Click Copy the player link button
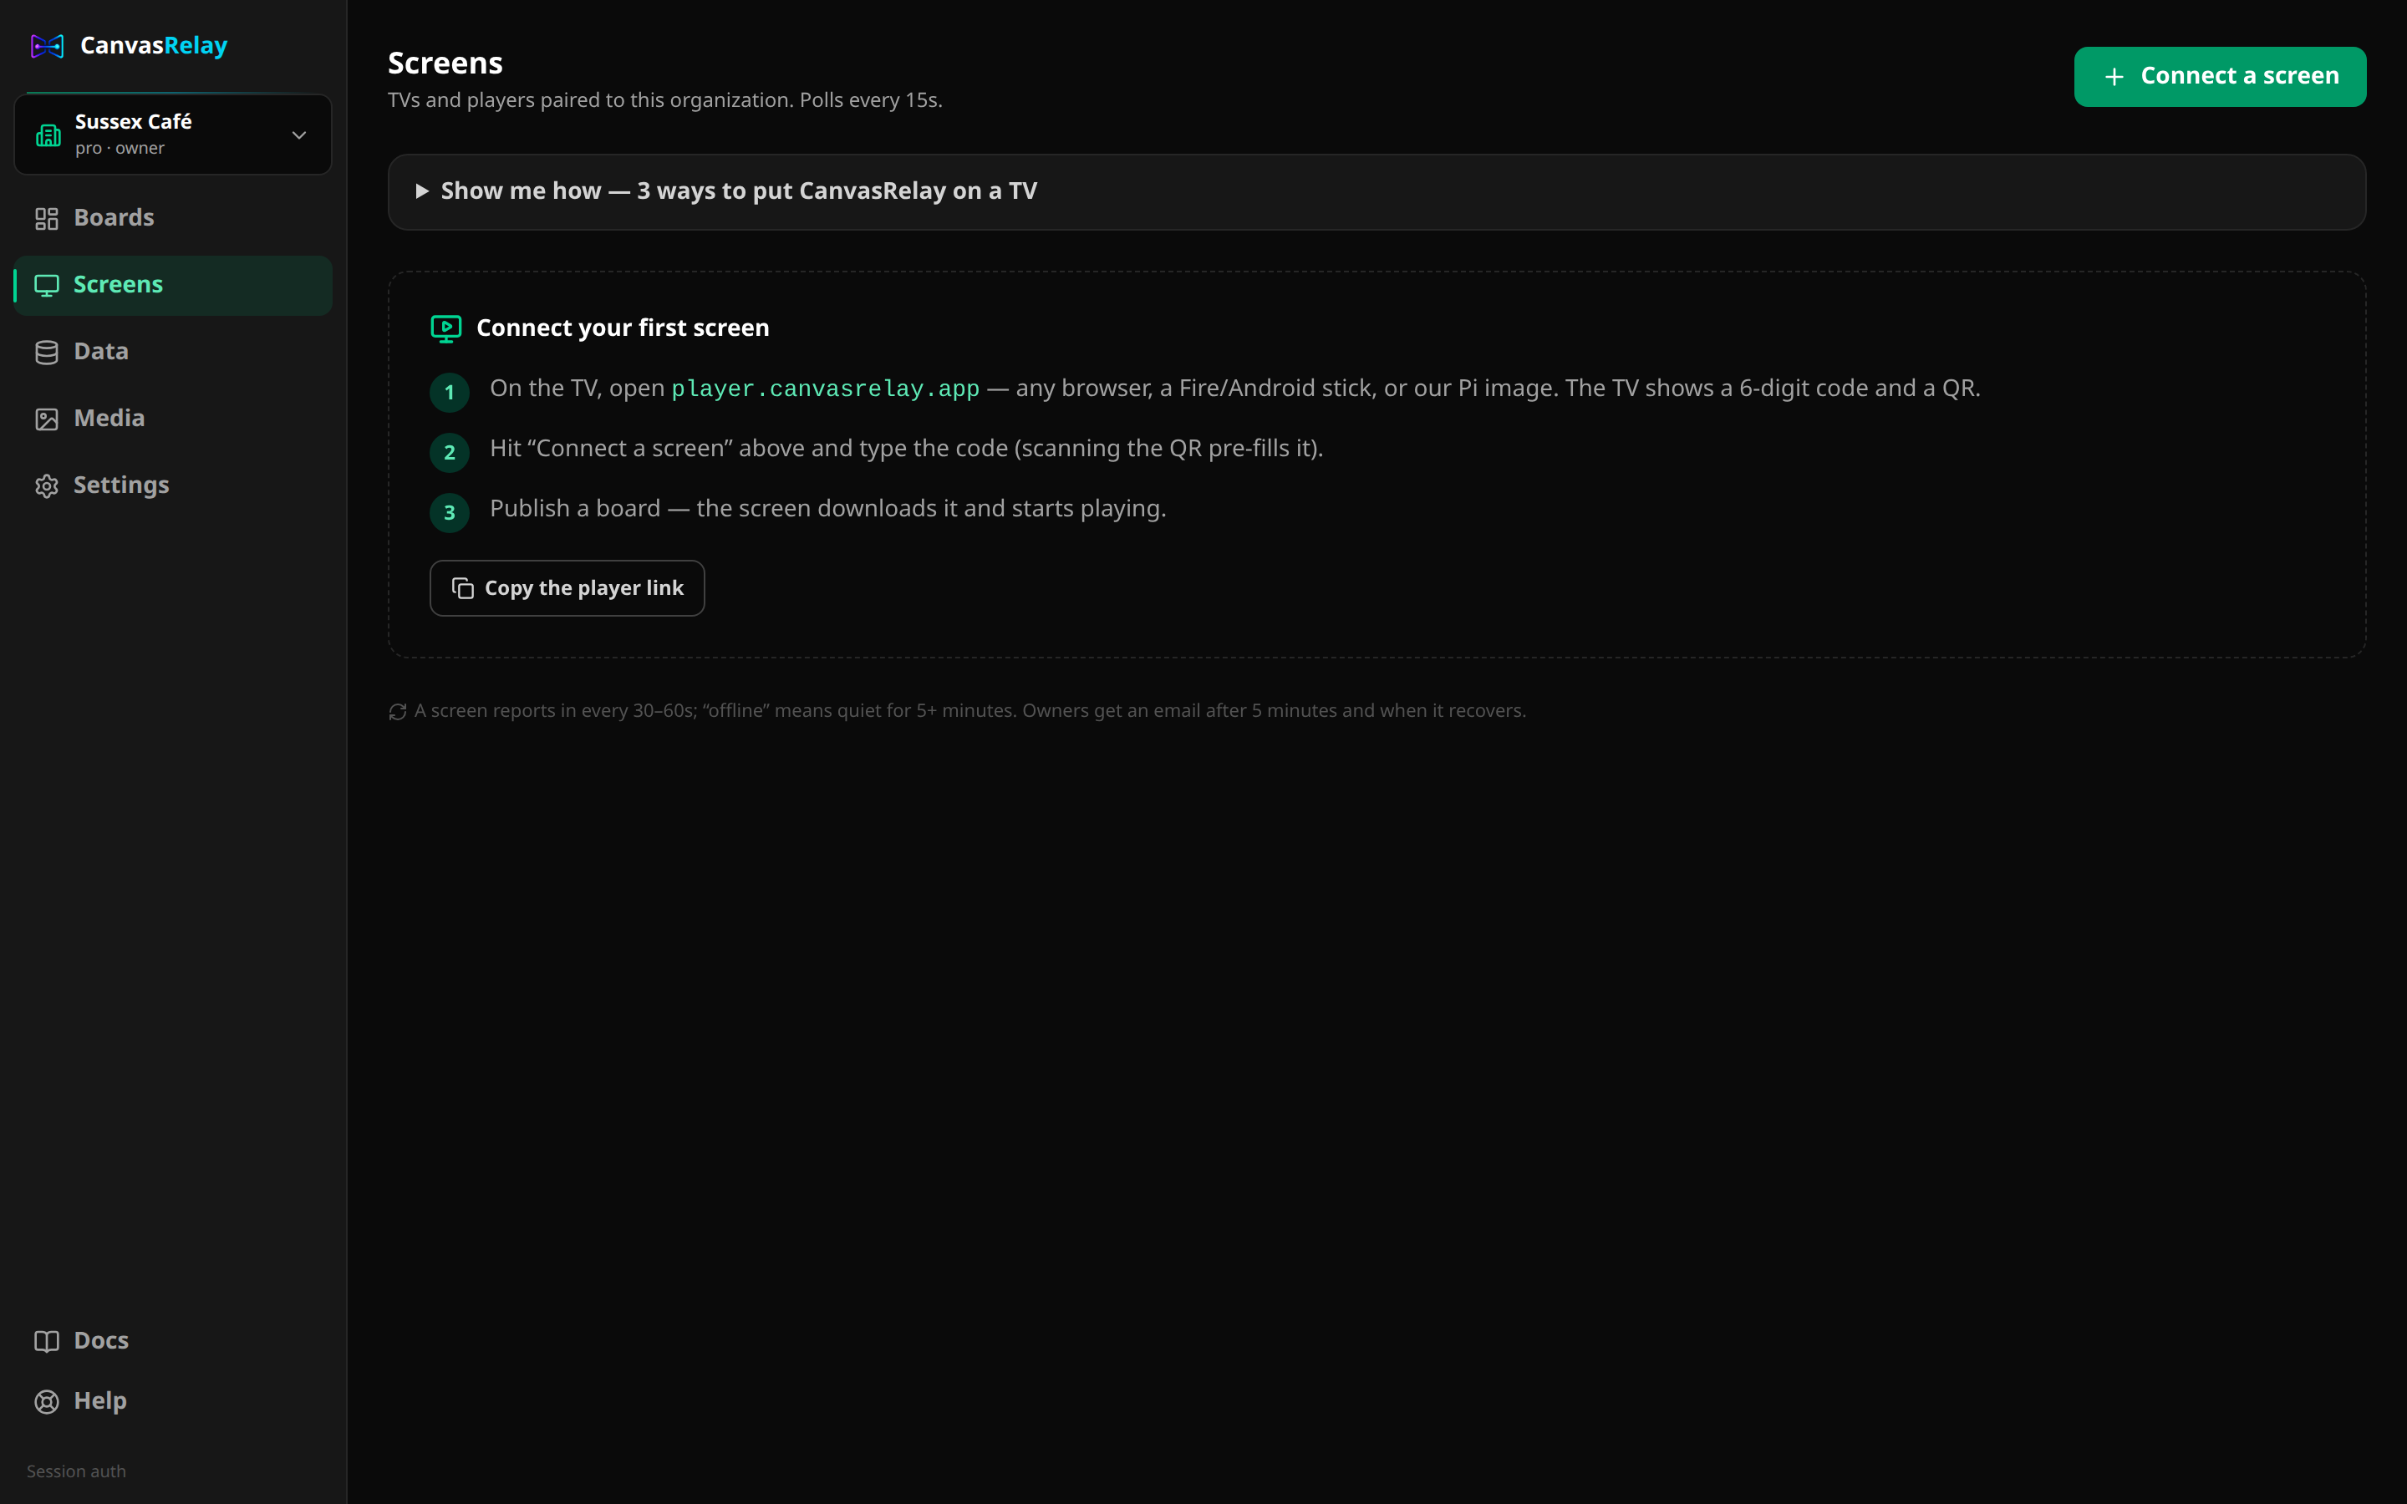The image size is (2407, 1504). [567, 588]
